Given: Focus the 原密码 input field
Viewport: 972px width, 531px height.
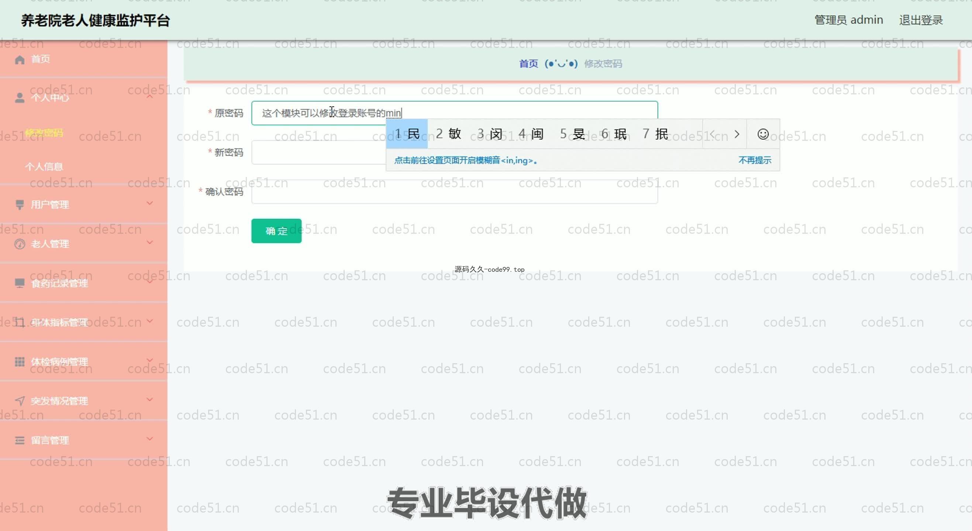Looking at the screenshot, I should click(454, 113).
